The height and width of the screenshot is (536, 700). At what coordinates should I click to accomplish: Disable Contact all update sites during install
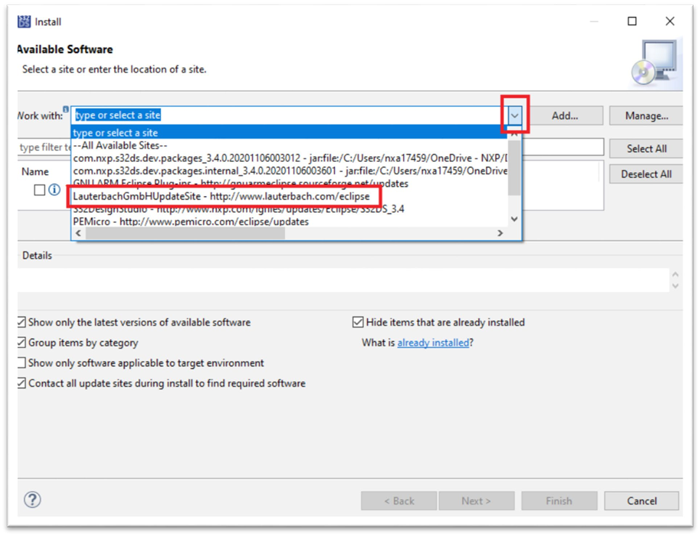pos(22,383)
